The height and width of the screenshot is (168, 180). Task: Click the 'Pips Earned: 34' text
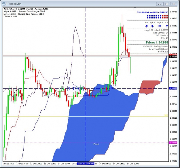tap(160, 33)
